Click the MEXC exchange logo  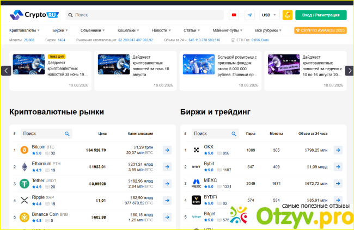click(x=196, y=184)
